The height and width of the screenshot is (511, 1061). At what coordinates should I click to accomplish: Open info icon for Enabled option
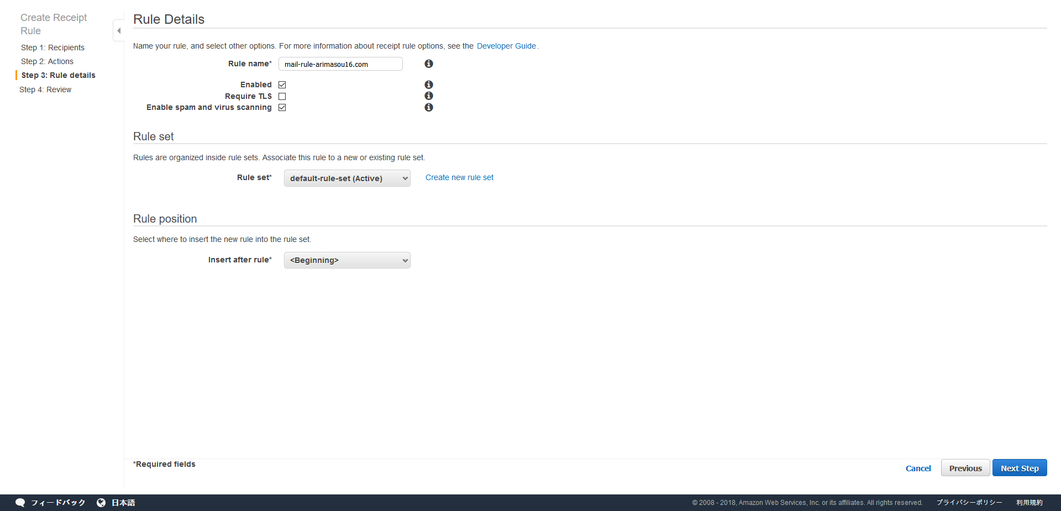(x=428, y=85)
